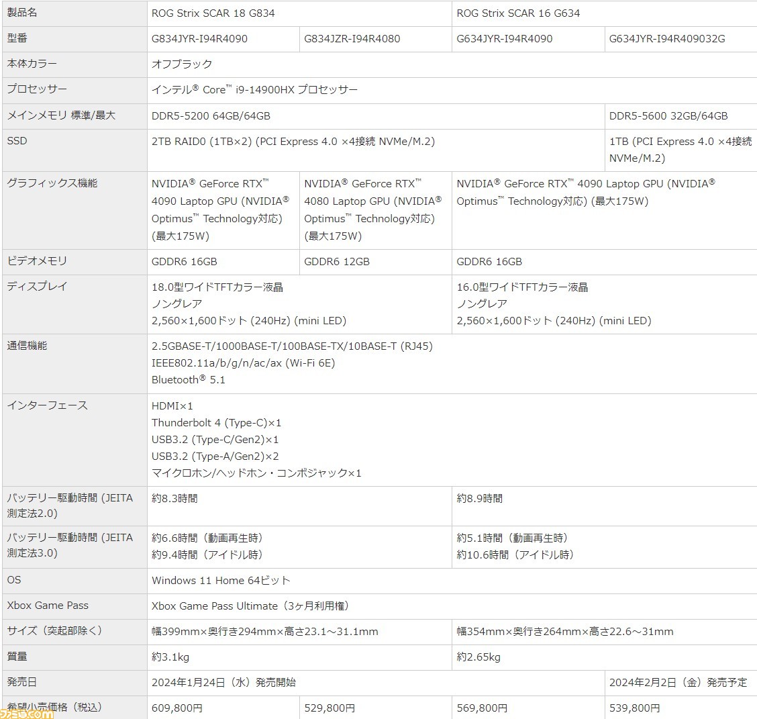Select the 609,800円 price
757x719 pixels.
(x=177, y=708)
